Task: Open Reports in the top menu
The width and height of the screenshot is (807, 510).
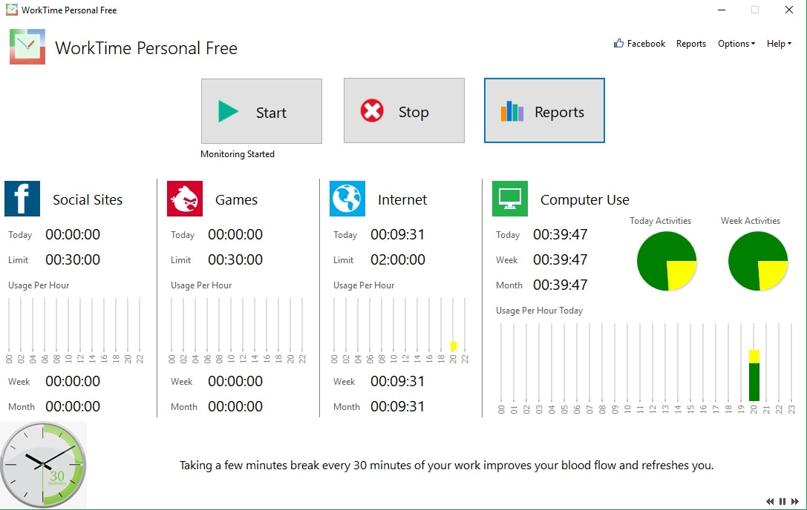Action: tap(690, 44)
